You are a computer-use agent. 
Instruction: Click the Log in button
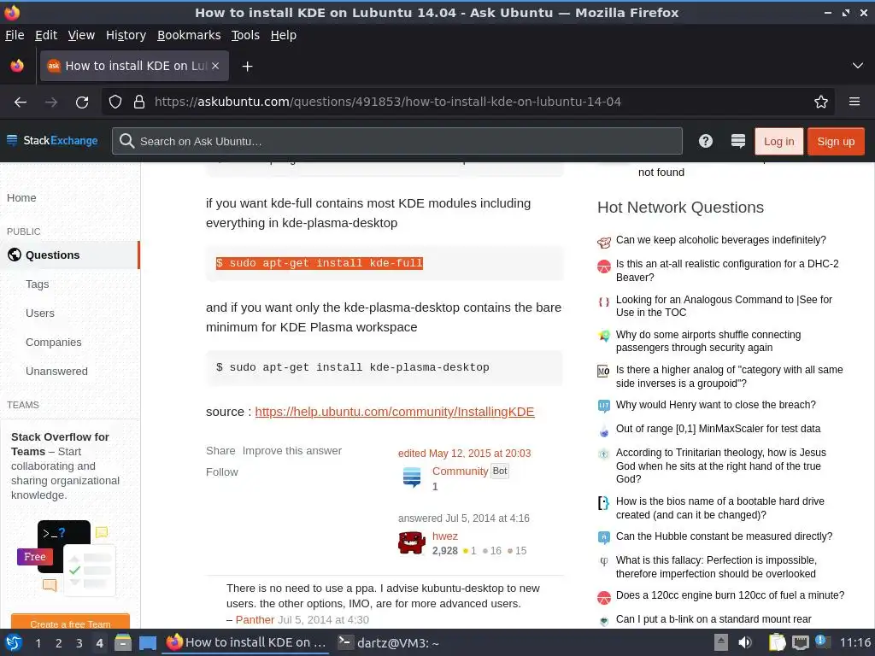point(778,141)
